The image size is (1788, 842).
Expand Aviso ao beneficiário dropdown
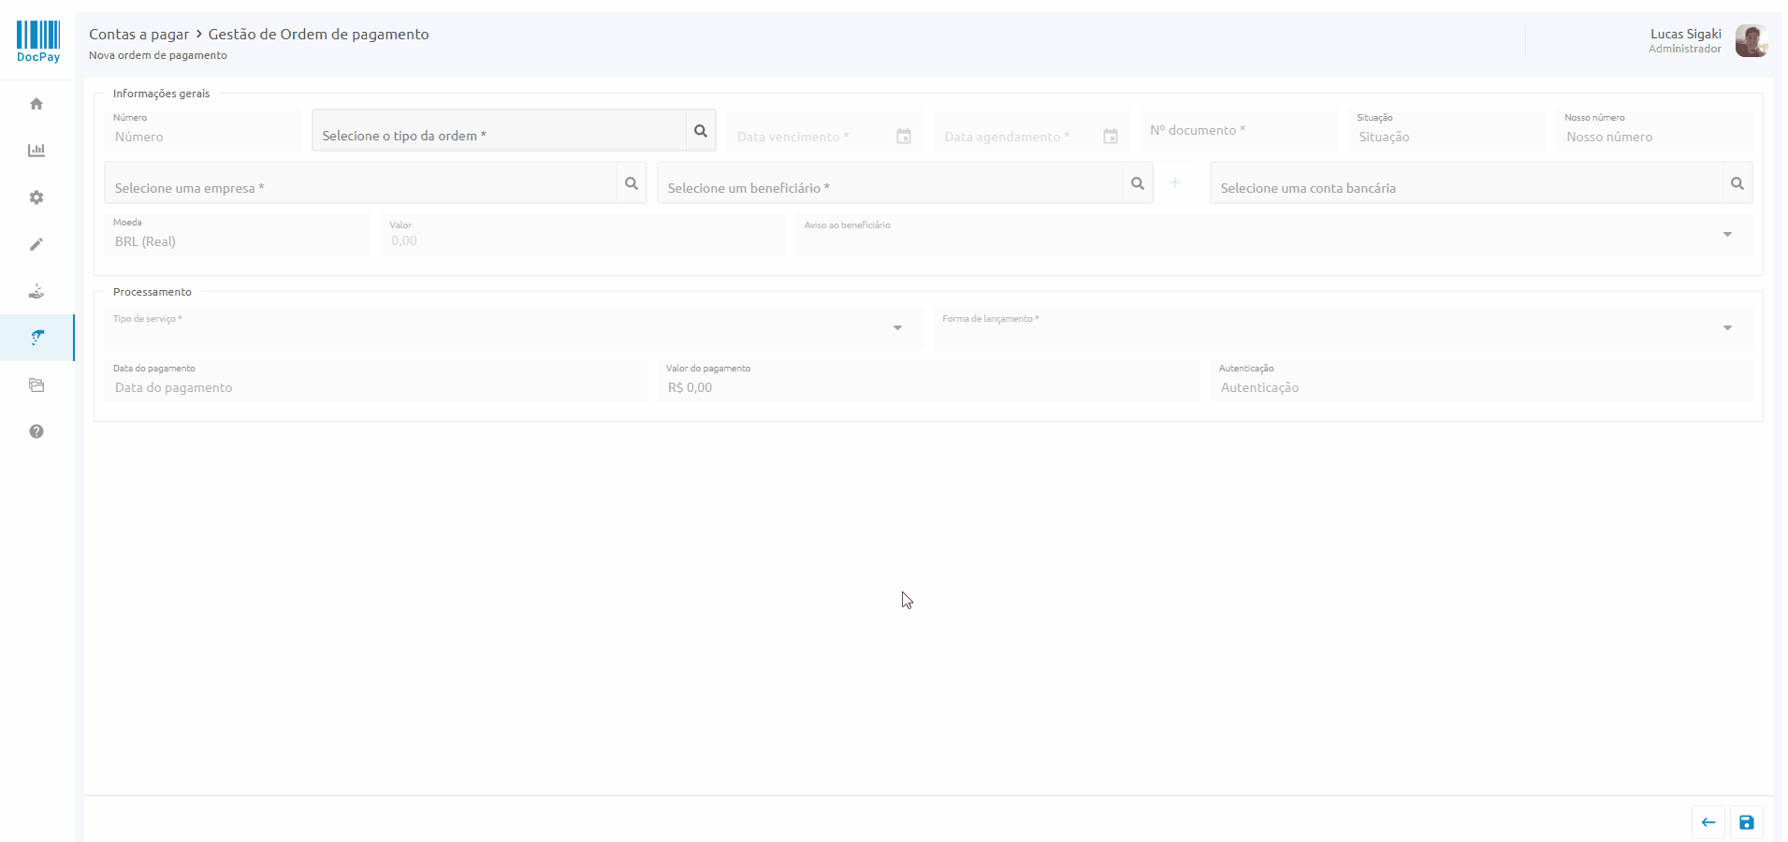[1727, 235]
